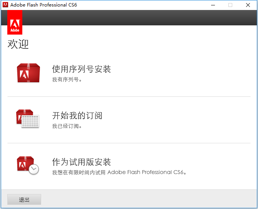Close the Adobe Flash installer window
The height and width of the screenshot is (209, 258).
248,5
